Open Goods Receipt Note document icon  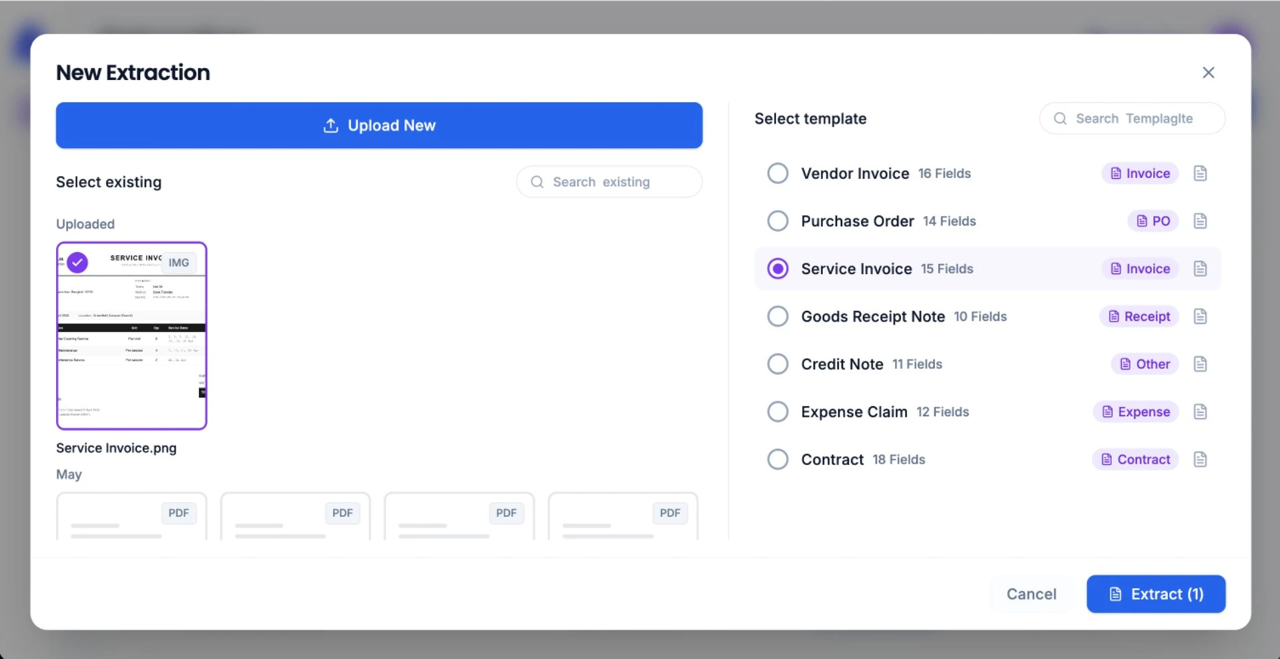(1200, 316)
